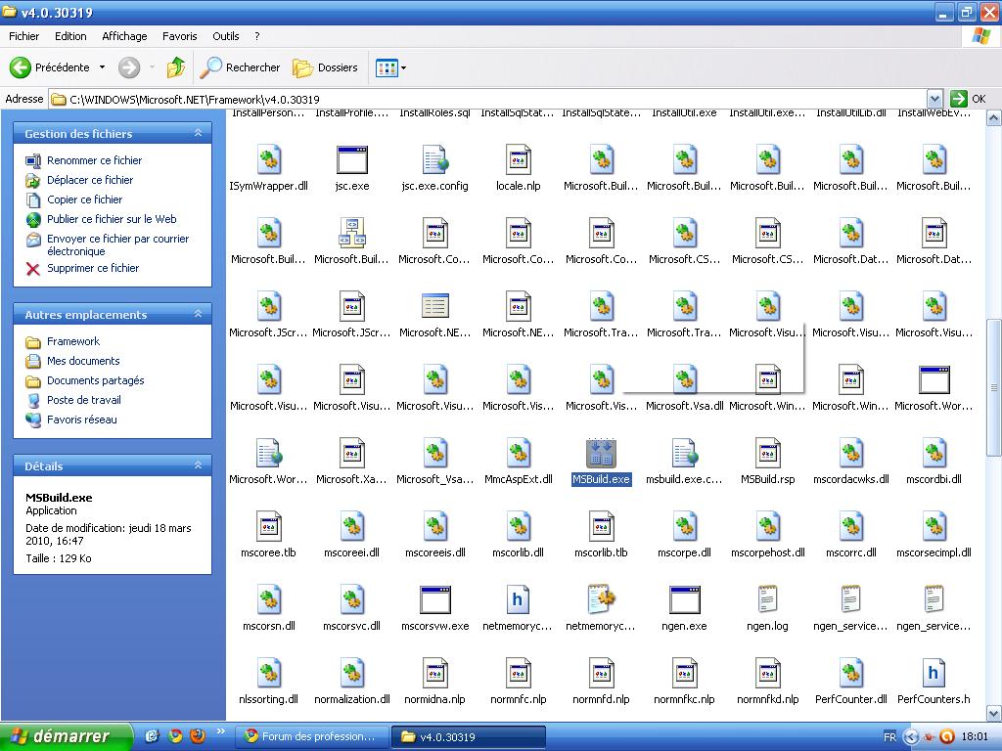This screenshot has width=1002, height=751.
Task: Click Supprimer ce fichier link
Action: coord(93,268)
